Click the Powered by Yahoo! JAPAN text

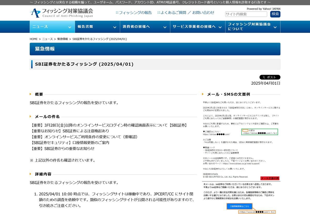point(263,9)
